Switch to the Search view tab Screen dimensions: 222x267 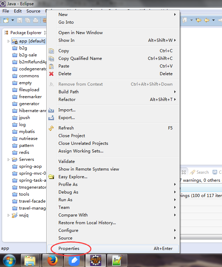(x=199, y=172)
